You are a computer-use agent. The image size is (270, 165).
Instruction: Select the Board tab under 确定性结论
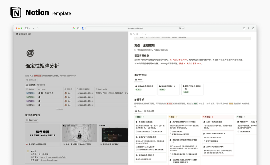click(x=139, y=80)
